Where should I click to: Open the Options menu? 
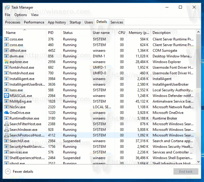pos(21,15)
